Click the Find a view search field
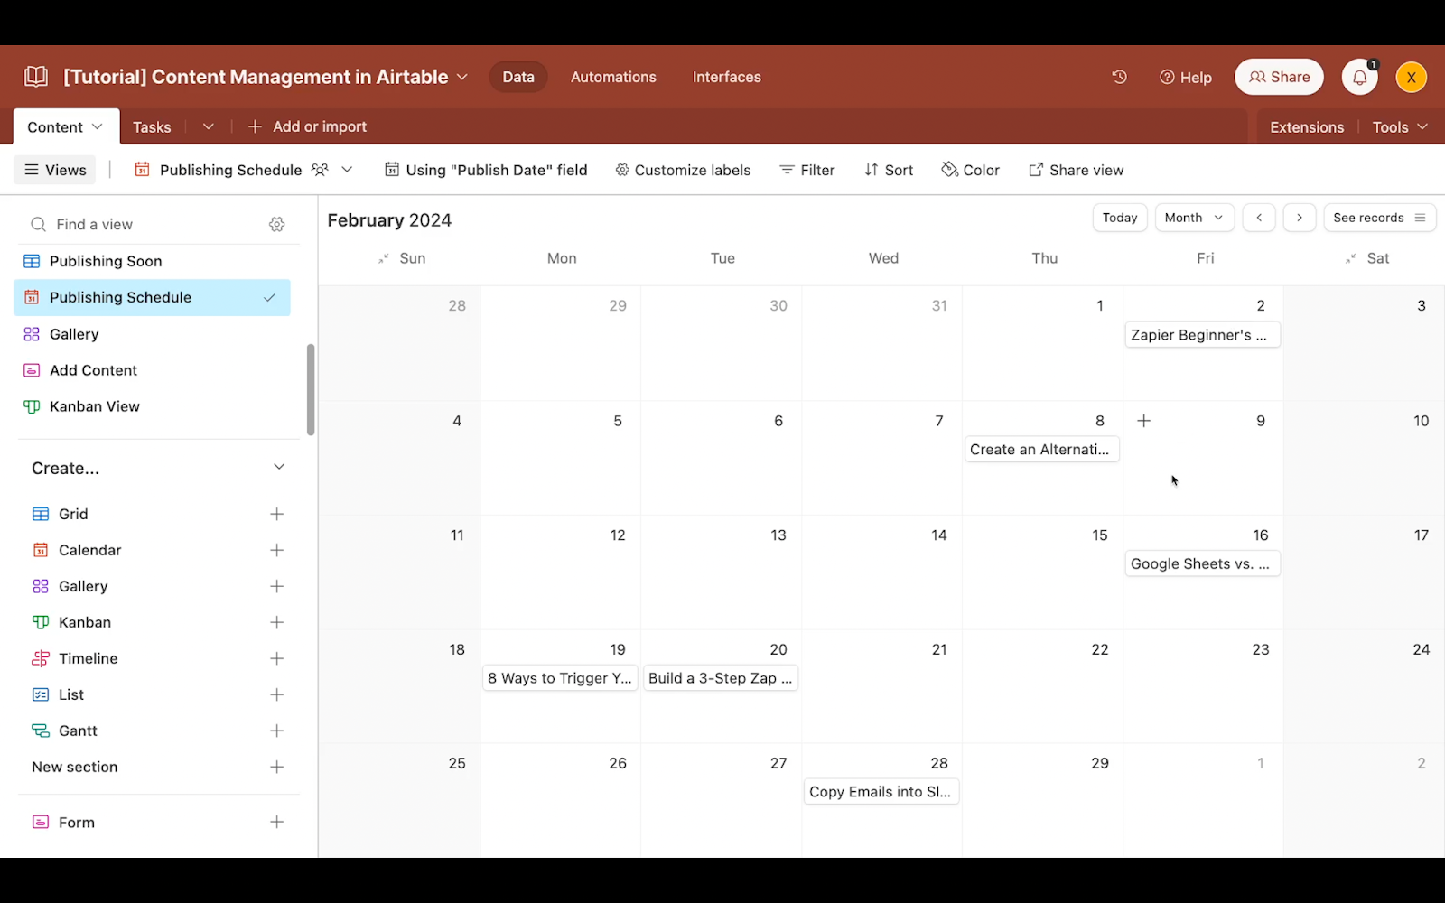The width and height of the screenshot is (1445, 903). pyautogui.click(x=144, y=224)
